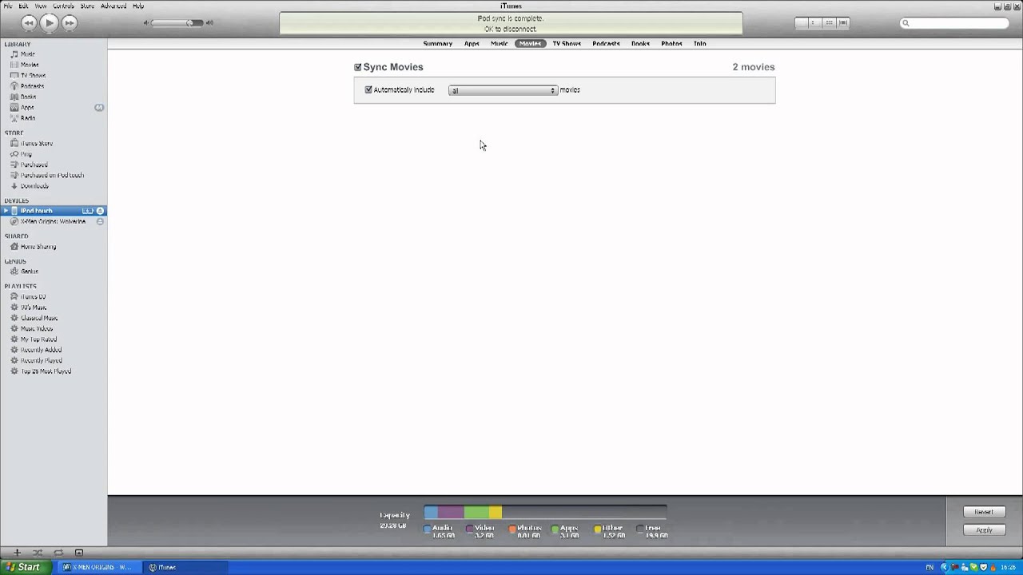1023x575 pixels.
Task: Switch to grid view icon
Action: [829, 22]
